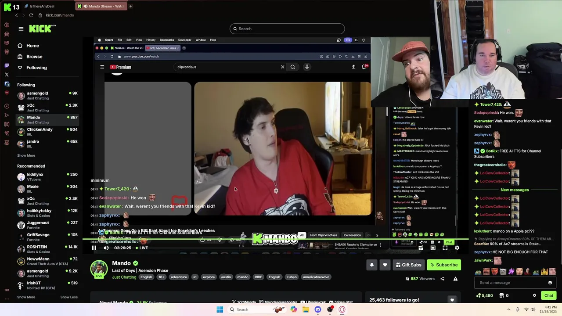
Task: Create a clip of the stream
Action: tap(421, 248)
